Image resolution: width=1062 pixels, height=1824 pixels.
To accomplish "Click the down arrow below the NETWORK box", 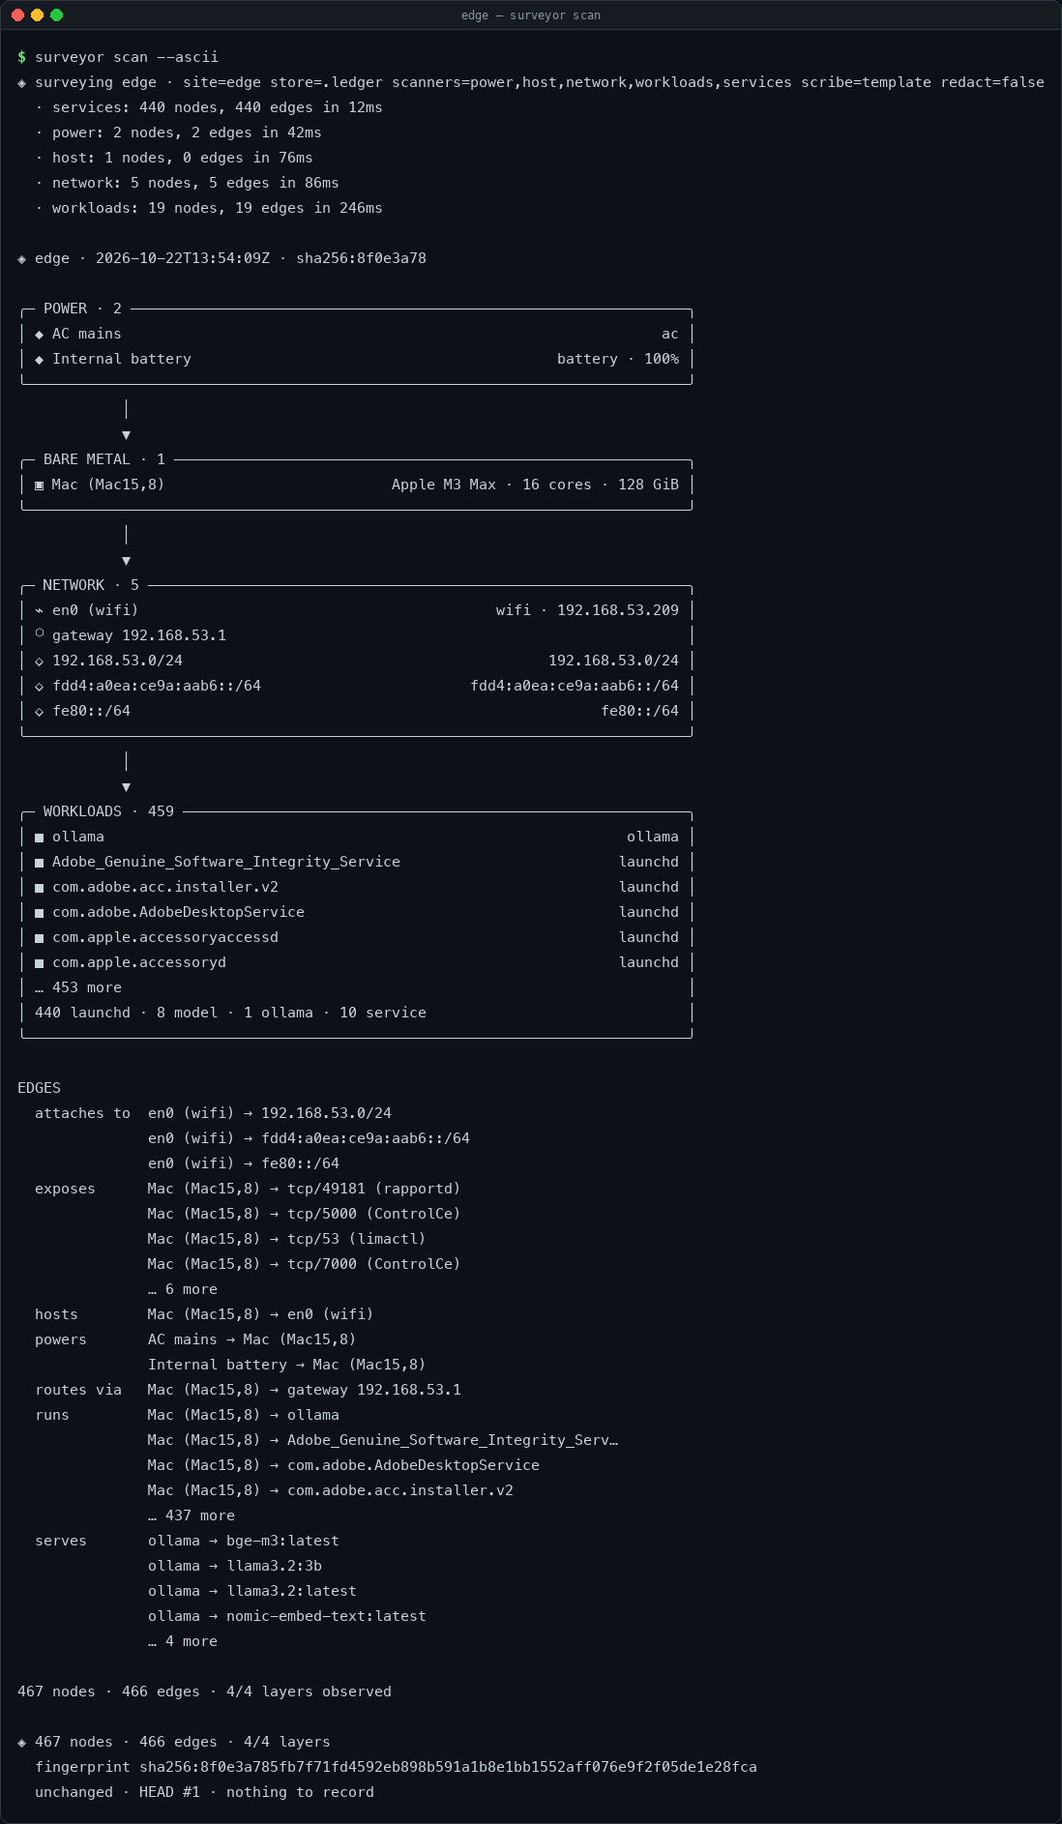I will pyautogui.click(x=127, y=787).
